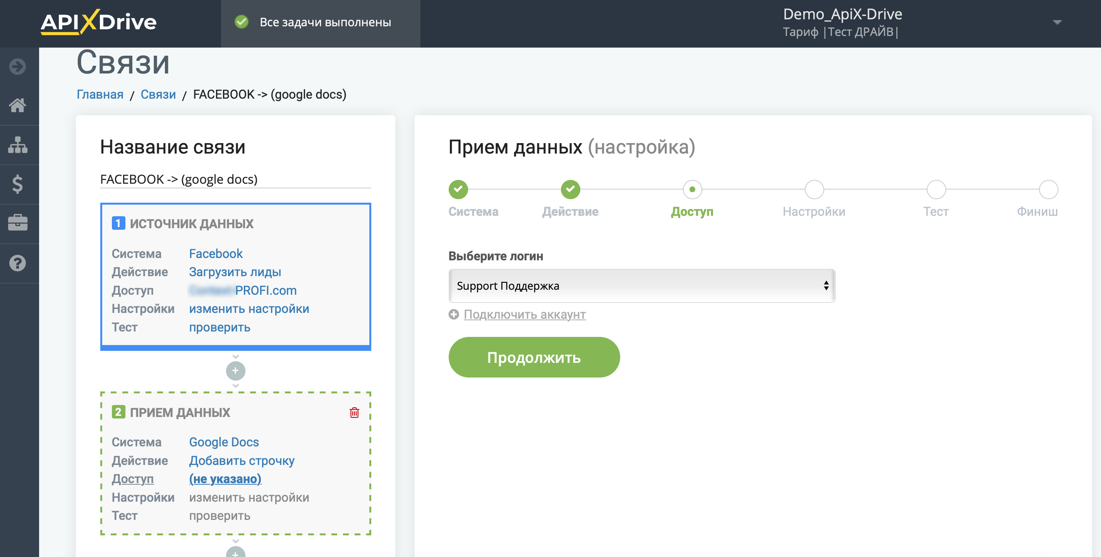1101x557 pixels.
Task: Click проверить in ИСТОЧНИК ДАННЫХ
Action: click(x=220, y=327)
